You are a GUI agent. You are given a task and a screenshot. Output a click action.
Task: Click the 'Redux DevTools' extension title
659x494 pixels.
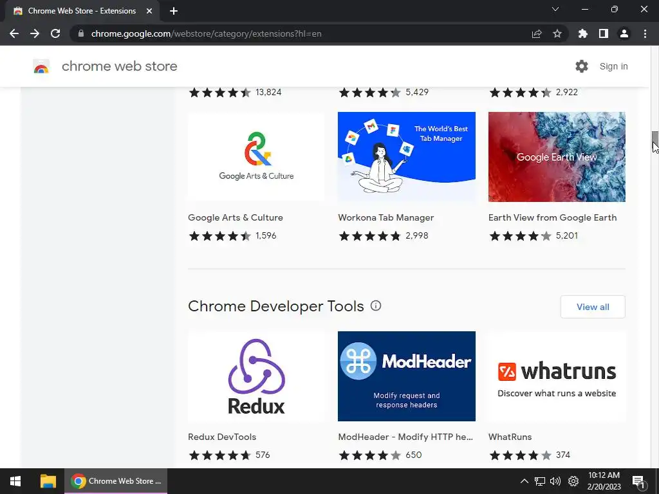click(x=222, y=437)
